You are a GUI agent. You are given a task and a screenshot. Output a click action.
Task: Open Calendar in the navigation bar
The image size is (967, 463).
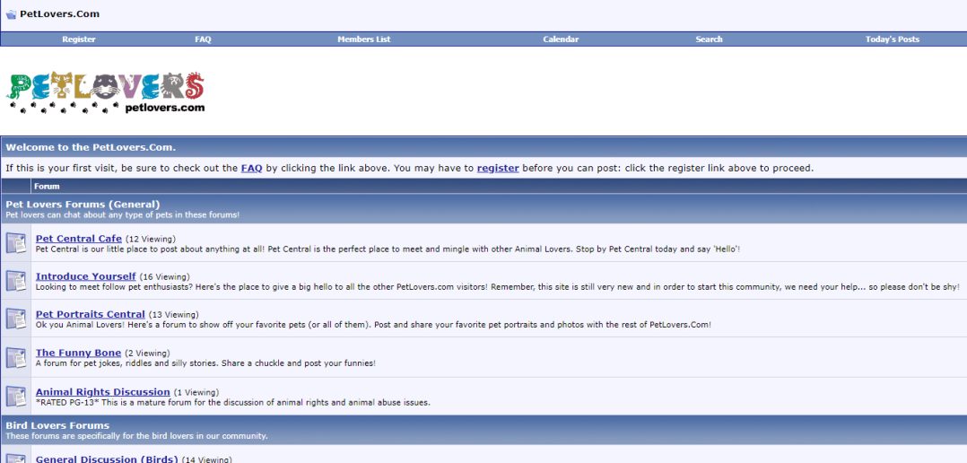pyautogui.click(x=561, y=39)
